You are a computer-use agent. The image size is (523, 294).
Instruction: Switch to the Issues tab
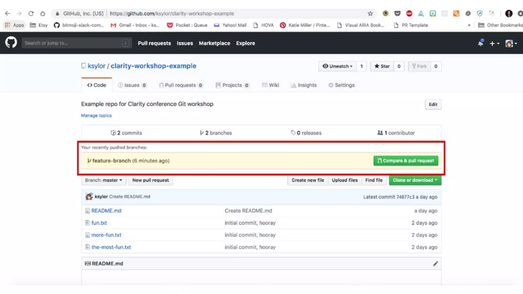point(132,85)
